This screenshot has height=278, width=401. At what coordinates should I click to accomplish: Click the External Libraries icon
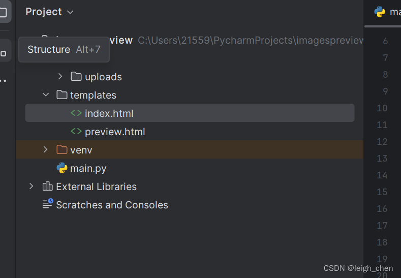coord(48,186)
